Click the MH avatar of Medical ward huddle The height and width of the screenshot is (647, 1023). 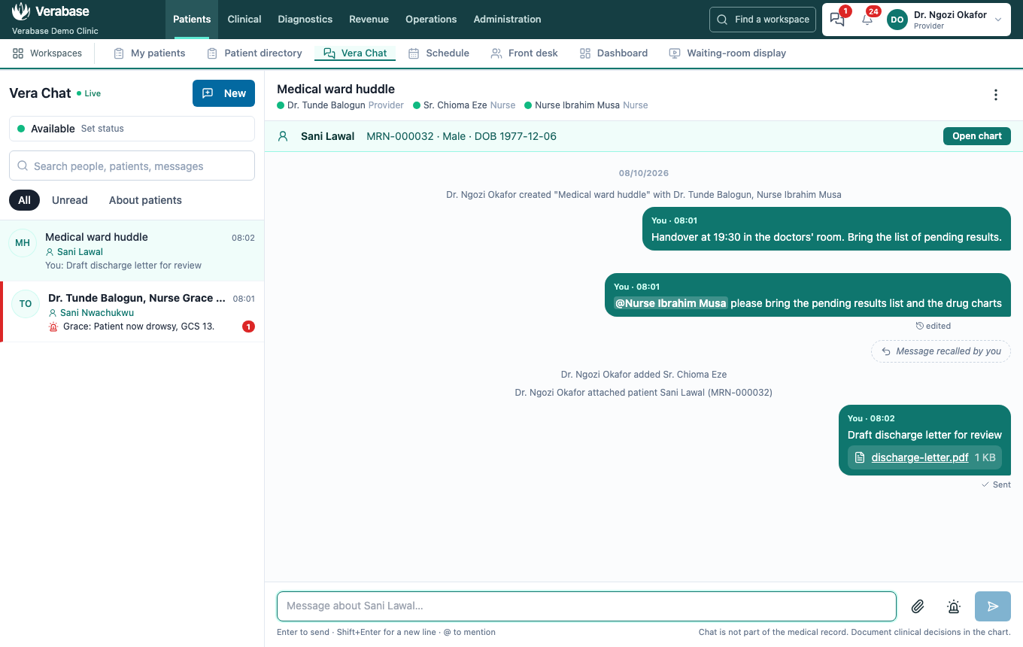pos(23,243)
